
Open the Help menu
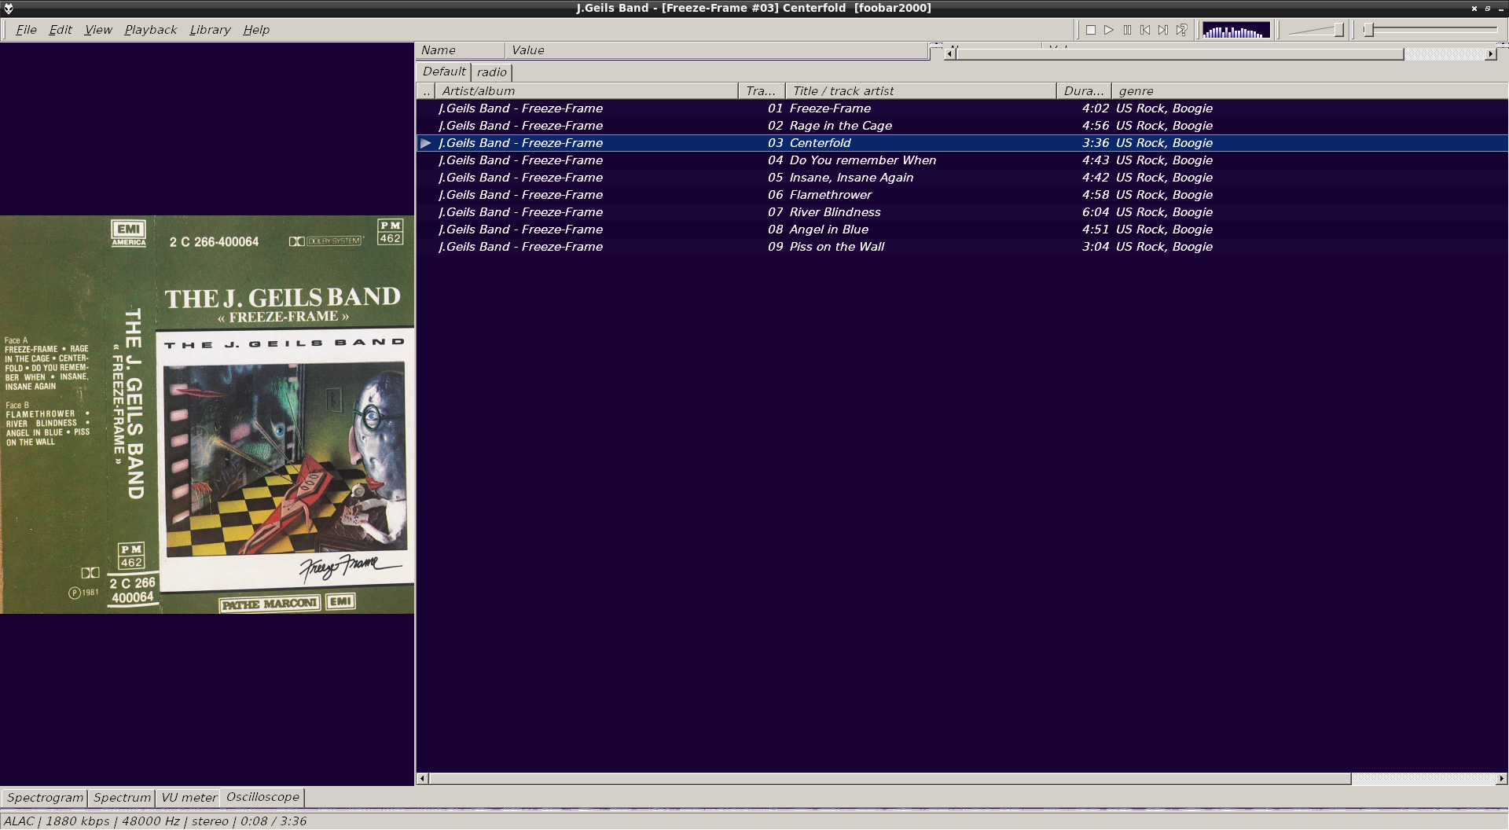(x=256, y=30)
